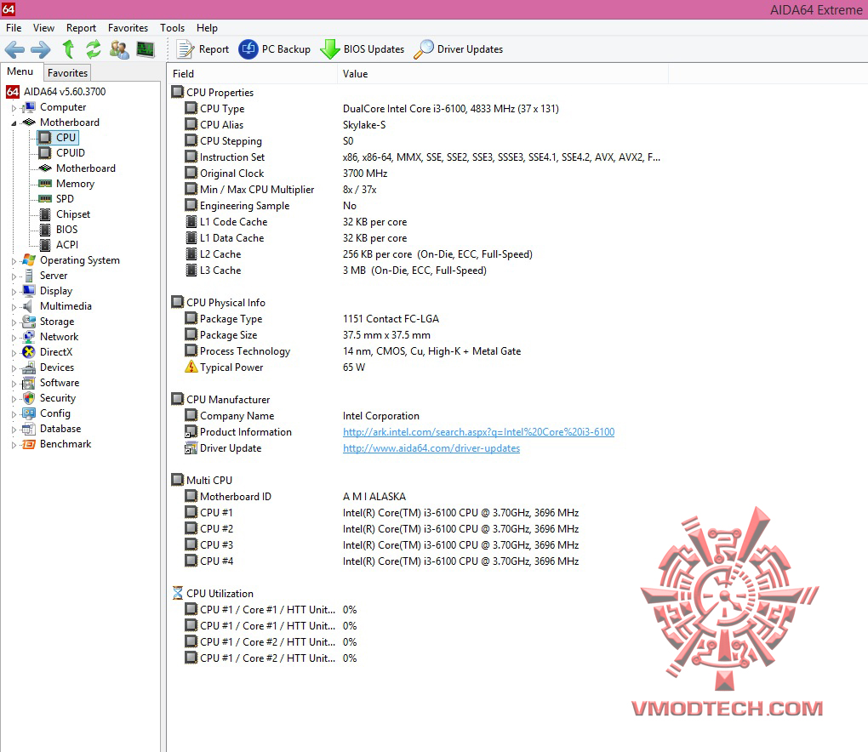Open the ark.intel.com Product Information link
868x752 pixels.
pyautogui.click(x=479, y=432)
